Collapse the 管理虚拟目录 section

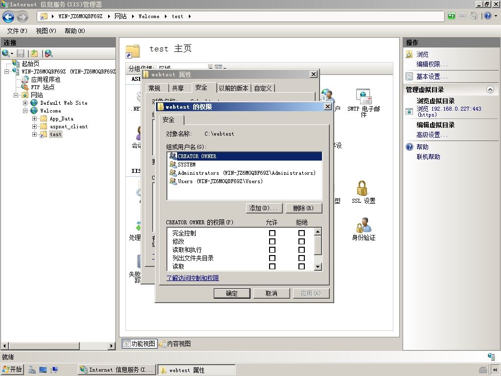click(490, 90)
